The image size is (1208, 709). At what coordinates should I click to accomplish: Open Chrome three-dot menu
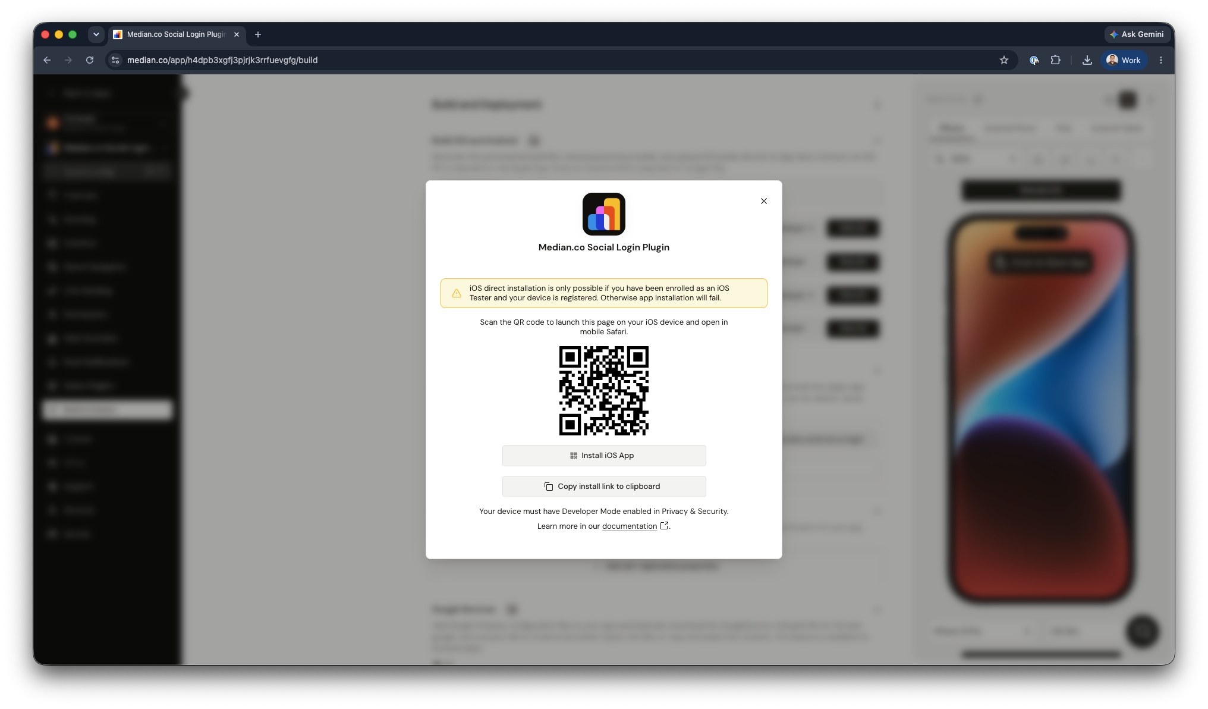click(x=1161, y=60)
